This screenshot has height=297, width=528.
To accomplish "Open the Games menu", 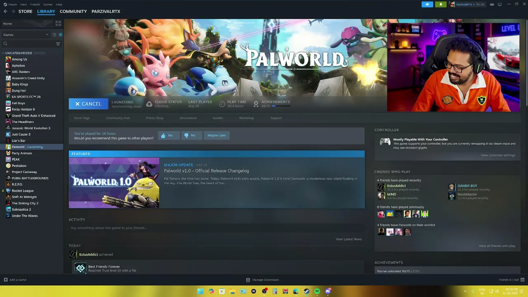I will [48, 5].
